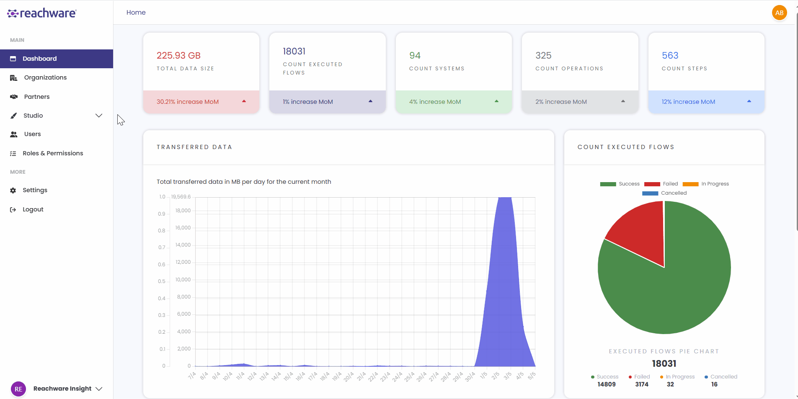
Task: Click the 94 count systems value
Action: coord(415,56)
